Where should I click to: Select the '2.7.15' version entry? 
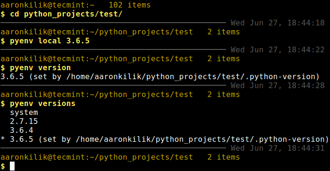[24, 122]
